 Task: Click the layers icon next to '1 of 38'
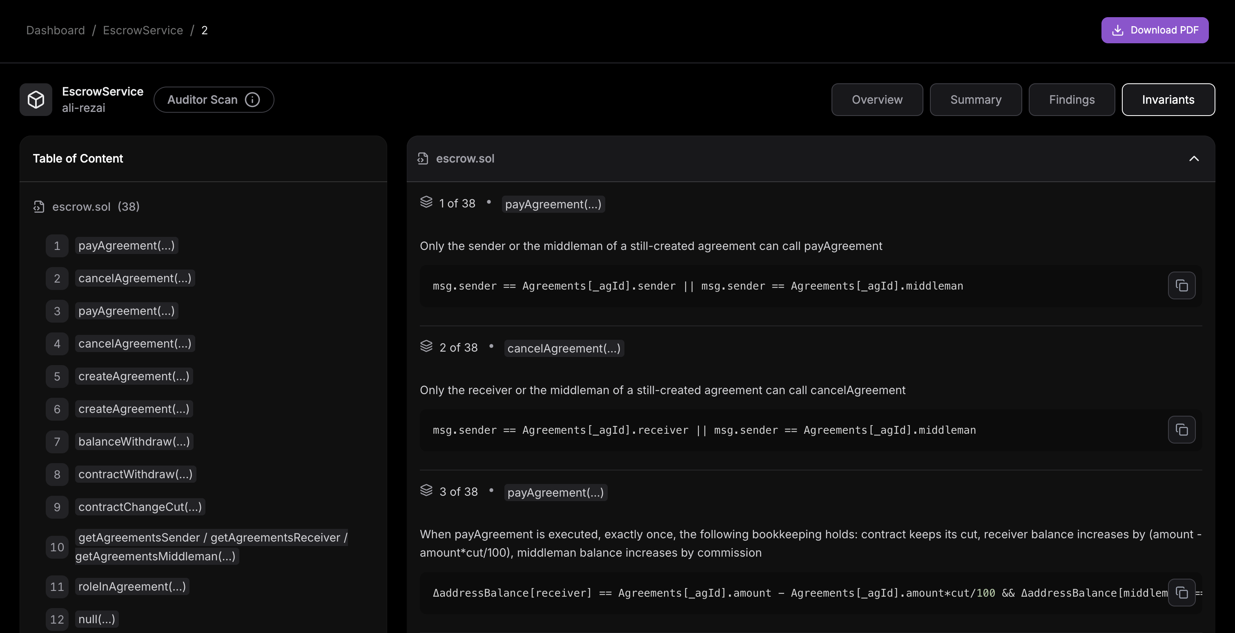click(426, 203)
